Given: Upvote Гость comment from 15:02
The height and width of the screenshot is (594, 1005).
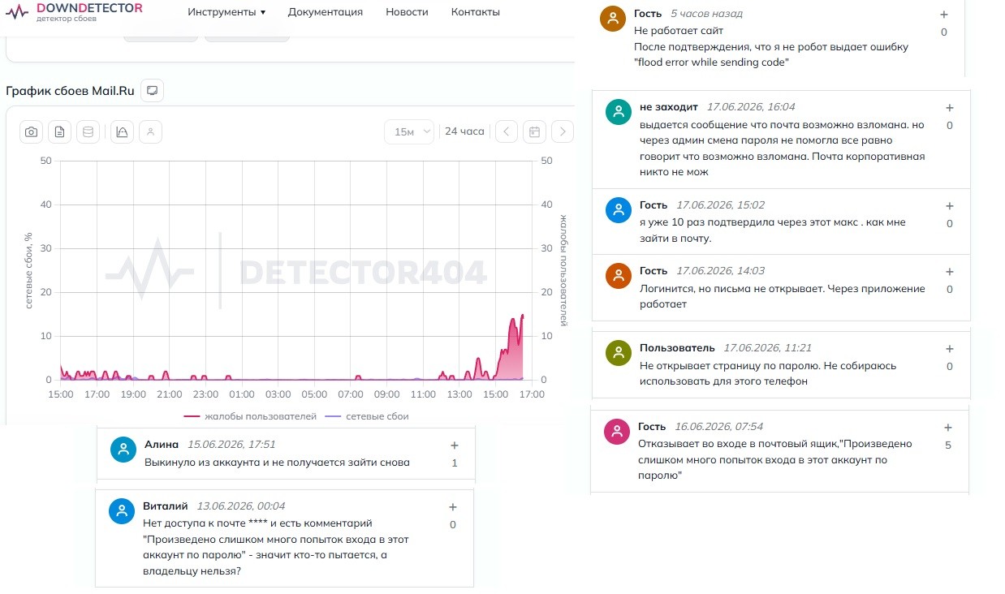Looking at the screenshot, I should click(x=949, y=206).
